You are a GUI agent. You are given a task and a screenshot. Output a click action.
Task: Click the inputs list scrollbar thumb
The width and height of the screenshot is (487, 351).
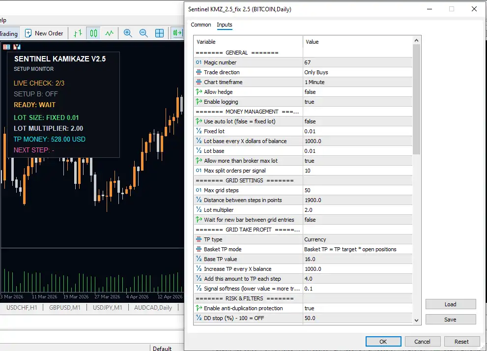(x=417, y=99)
